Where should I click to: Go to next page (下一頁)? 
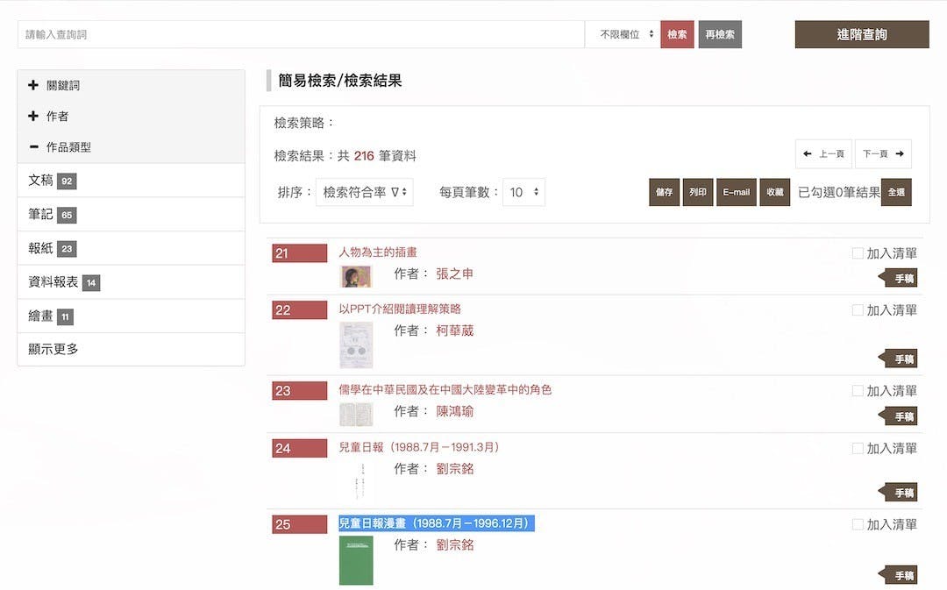click(882, 154)
